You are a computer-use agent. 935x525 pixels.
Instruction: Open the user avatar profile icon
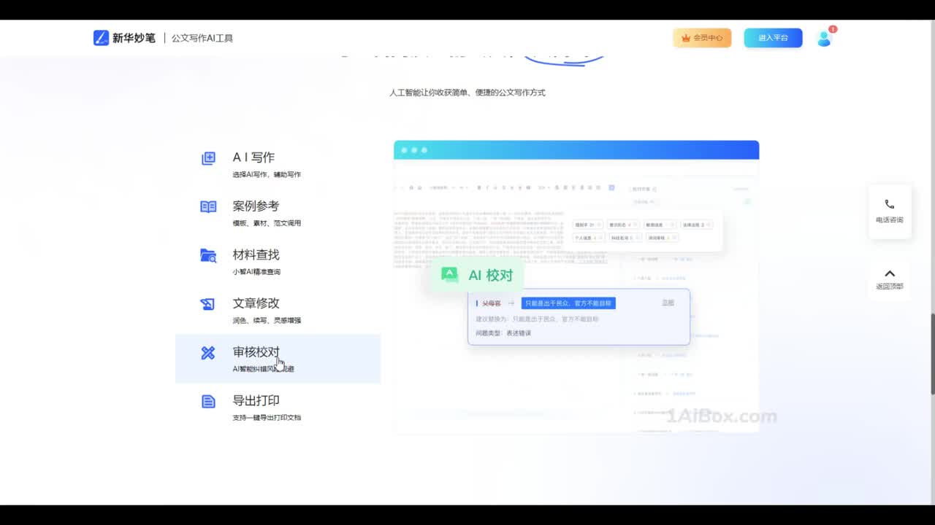pos(824,39)
